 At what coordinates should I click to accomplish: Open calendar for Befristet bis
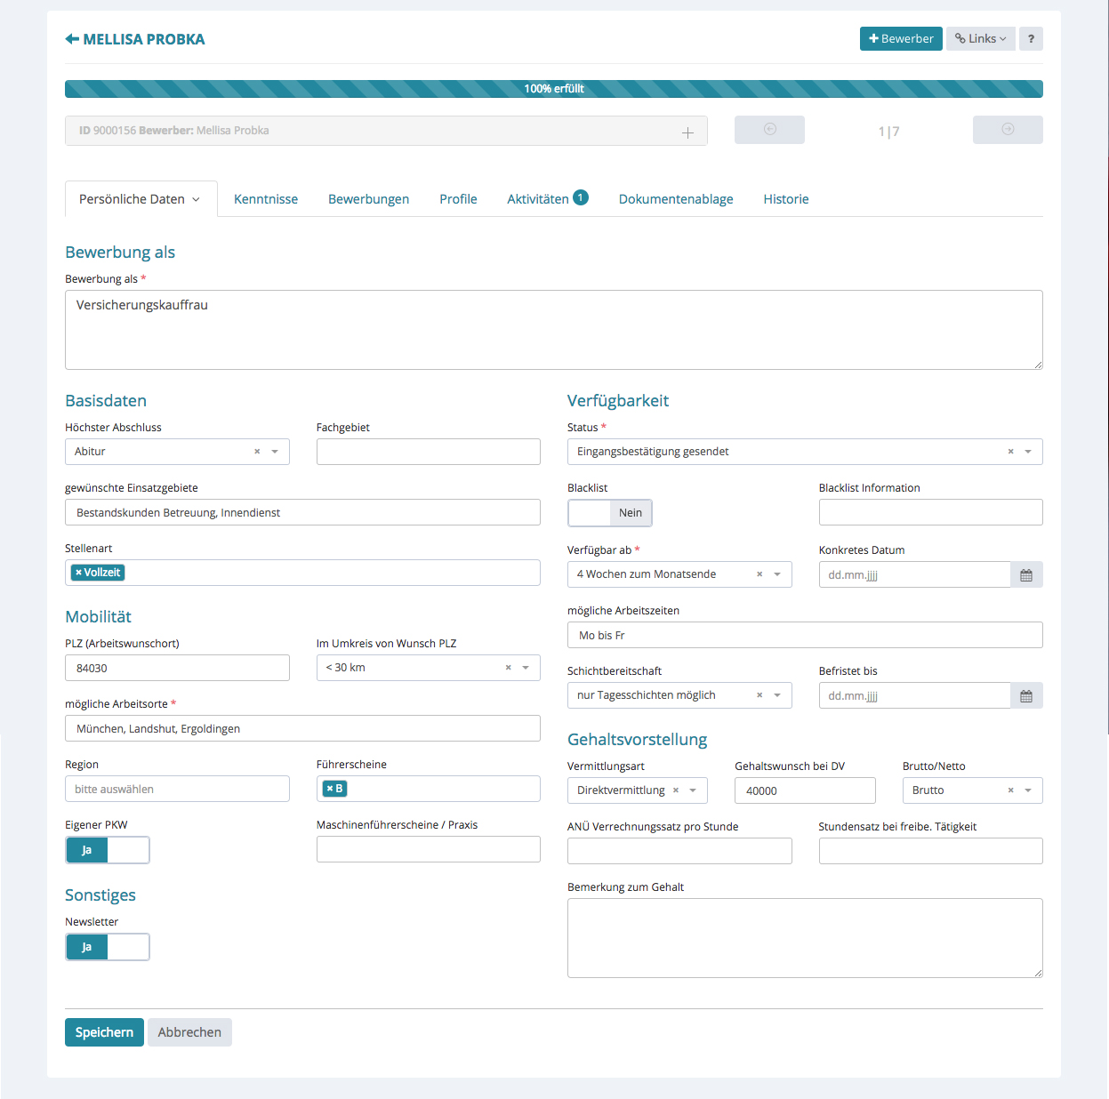tap(1026, 696)
